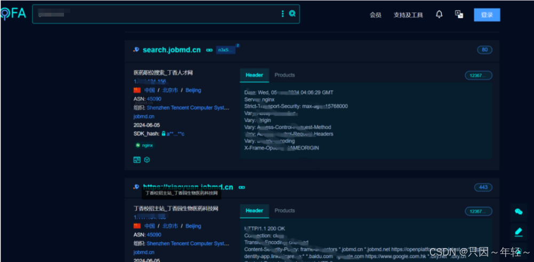Click the HTTP/1.1 200 OK line
534x262 pixels.
(265, 228)
